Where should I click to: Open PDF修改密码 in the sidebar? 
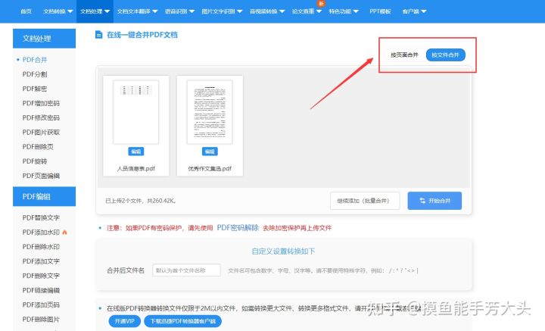pyautogui.click(x=41, y=117)
